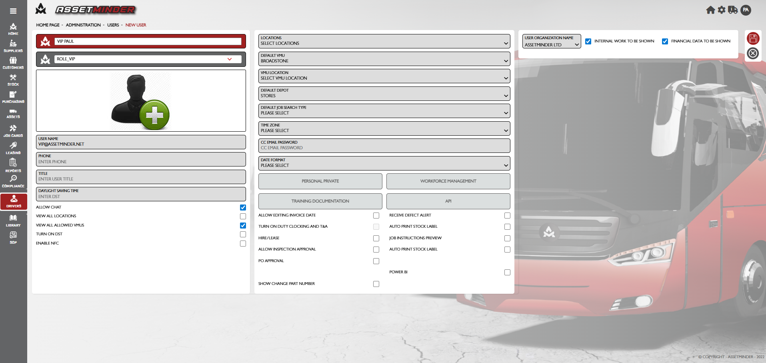Click the cancel circle-X icon
Viewport: 766px width, 363px height.
[753, 53]
